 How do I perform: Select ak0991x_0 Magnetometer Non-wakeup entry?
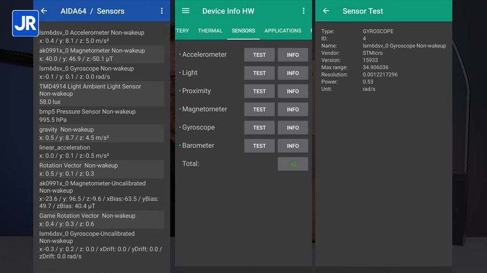102,55
